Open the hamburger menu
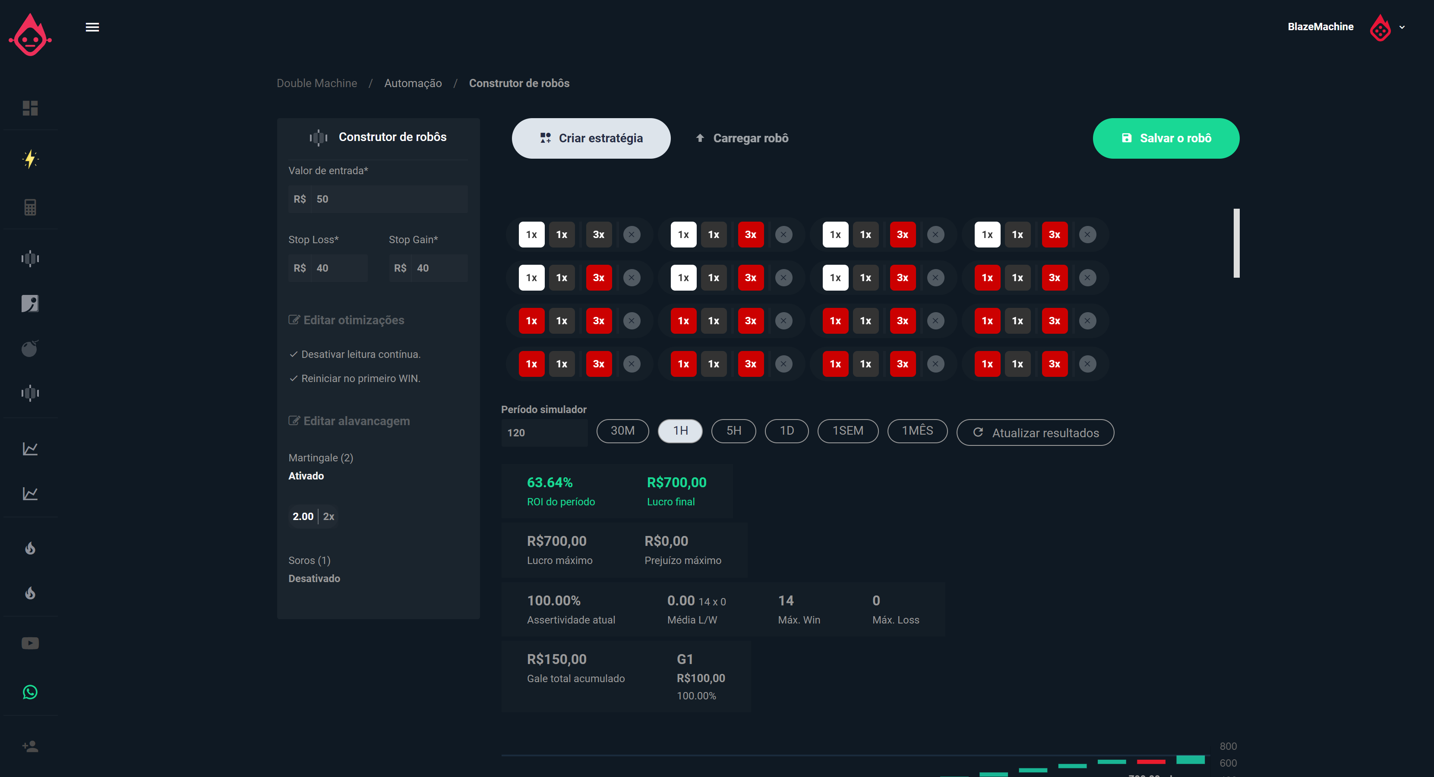This screenshot has width=1434, height=777. [92, 27]
